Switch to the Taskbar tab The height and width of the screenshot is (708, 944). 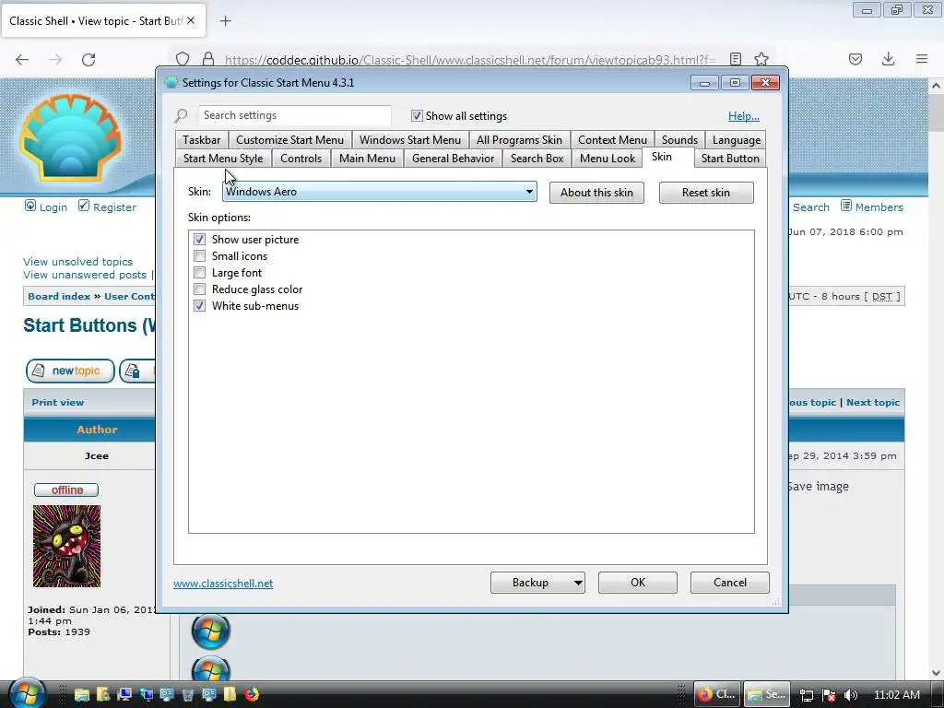point(202,140)
